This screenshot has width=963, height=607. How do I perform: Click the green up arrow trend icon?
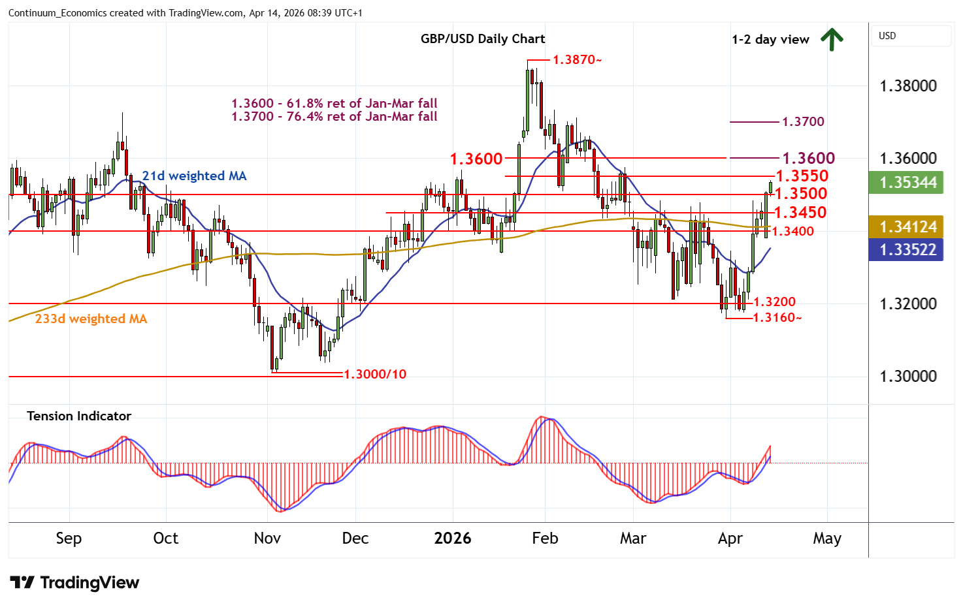(831, 39)
